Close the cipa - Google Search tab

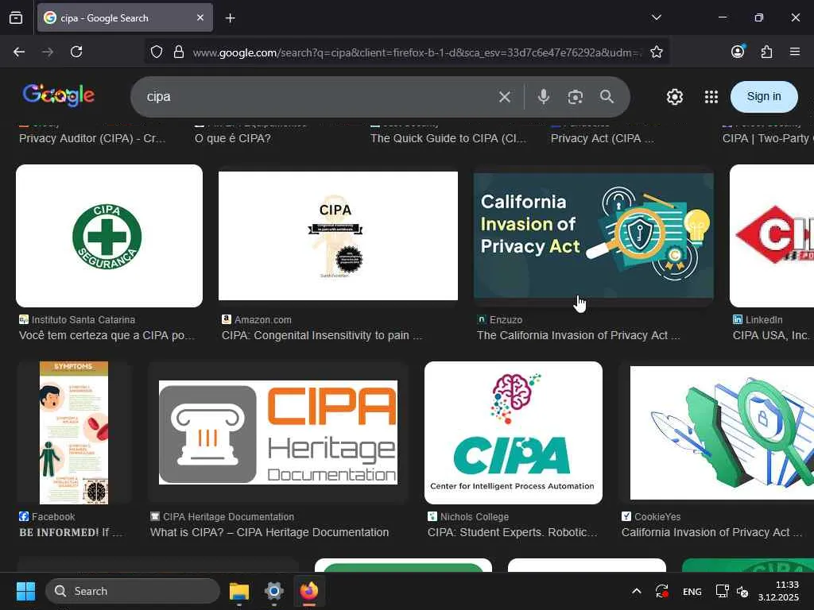point(200,17)
